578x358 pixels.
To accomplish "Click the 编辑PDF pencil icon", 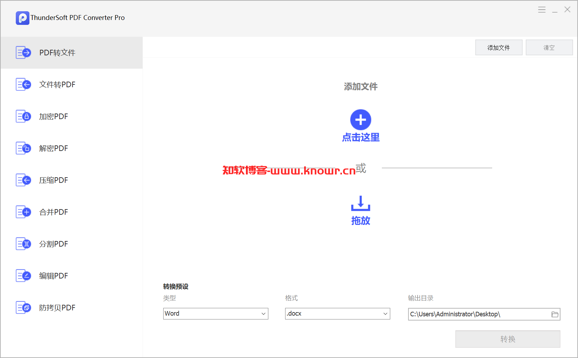I will [x=23, y=276].
